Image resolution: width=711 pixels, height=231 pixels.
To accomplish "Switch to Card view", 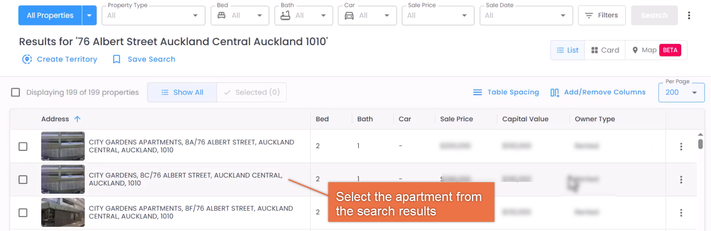I will click(x=605, y=50).
